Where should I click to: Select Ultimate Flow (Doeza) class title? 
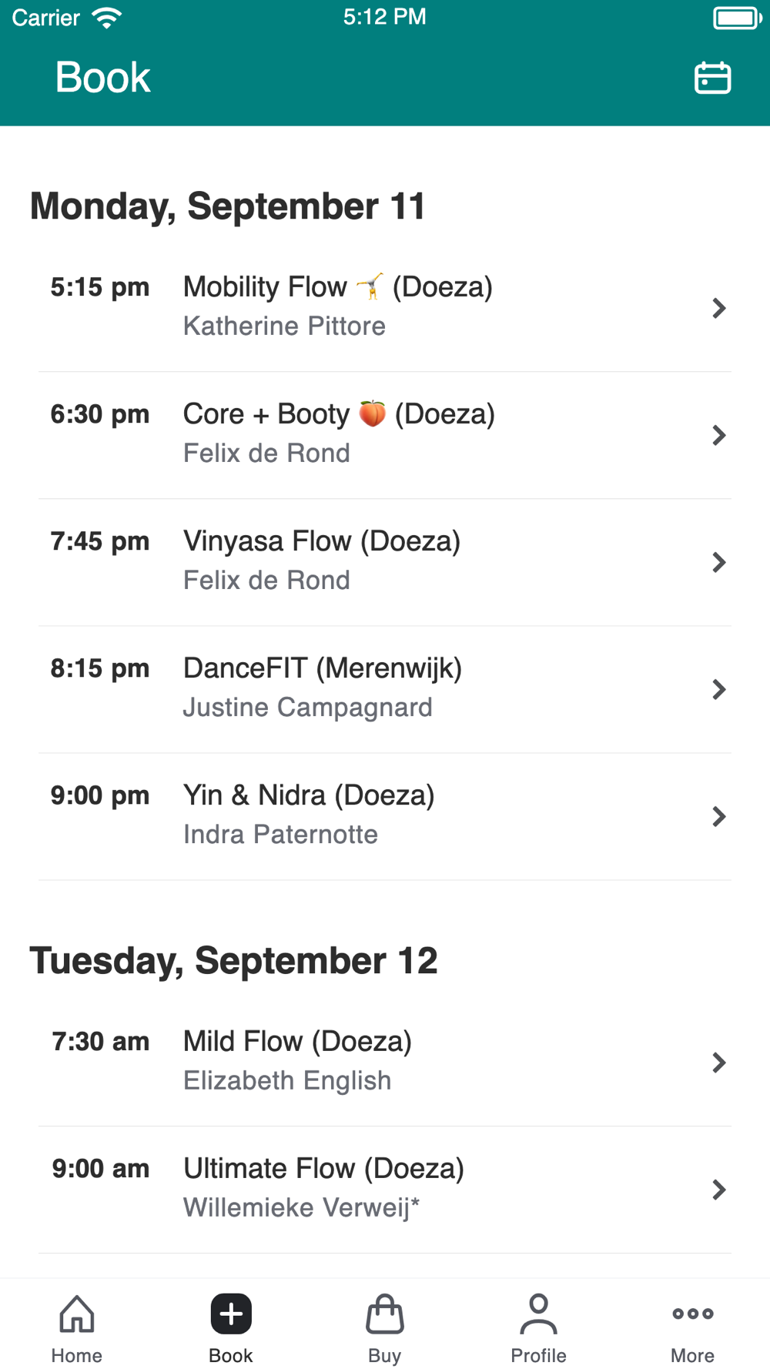click(x=323, y=1169)
